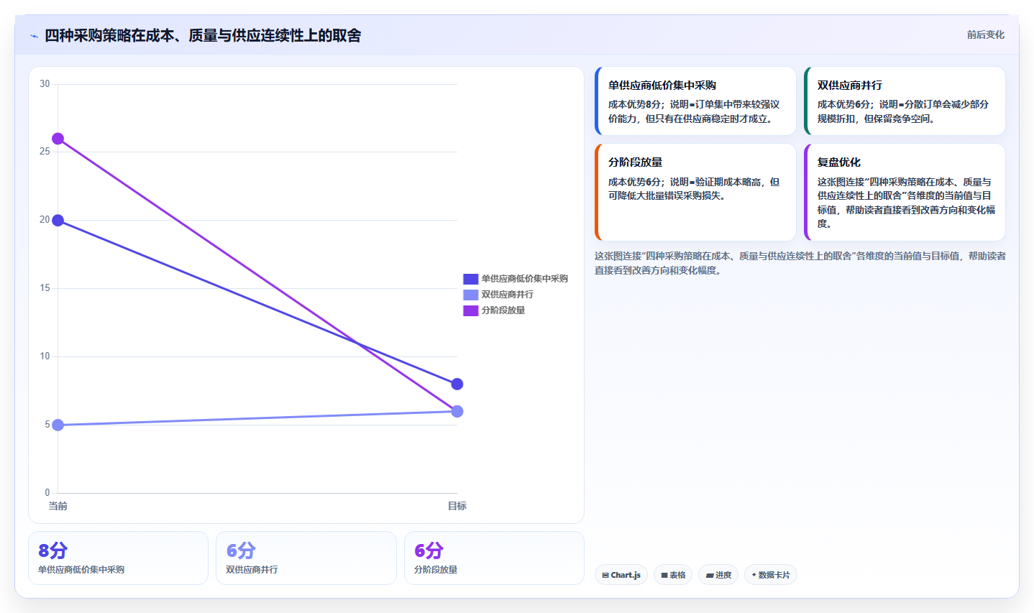
Task: Click the 6分 双供应商并行 stat card
Action: pos(306,558)
